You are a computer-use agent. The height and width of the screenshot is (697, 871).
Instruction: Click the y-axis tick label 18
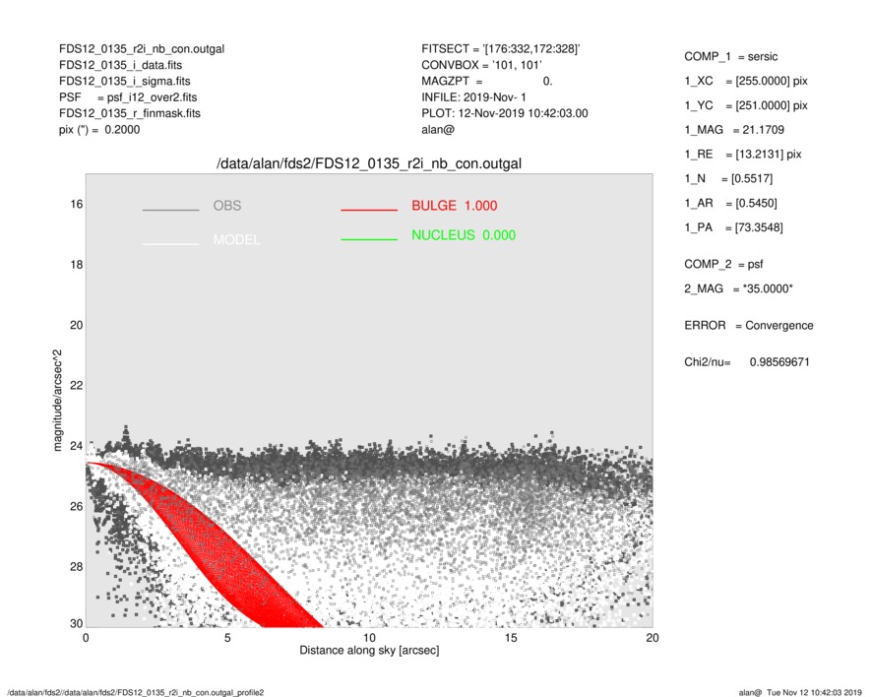pos(77,265)
